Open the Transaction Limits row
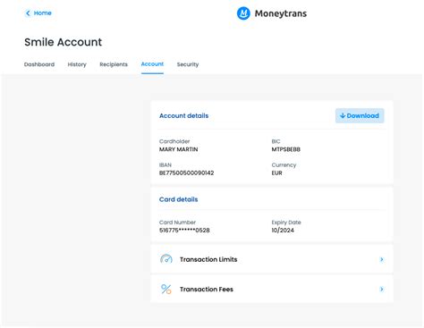 click(272, 259)
